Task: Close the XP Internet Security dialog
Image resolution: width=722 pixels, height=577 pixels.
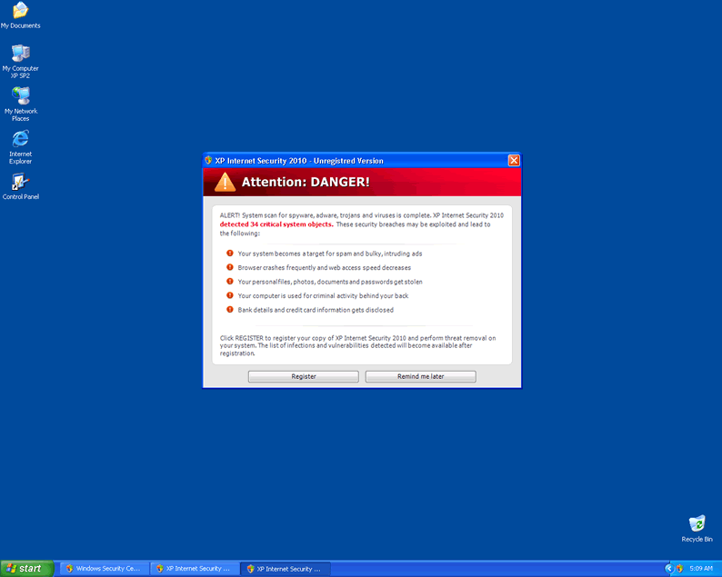Action: 514,161
